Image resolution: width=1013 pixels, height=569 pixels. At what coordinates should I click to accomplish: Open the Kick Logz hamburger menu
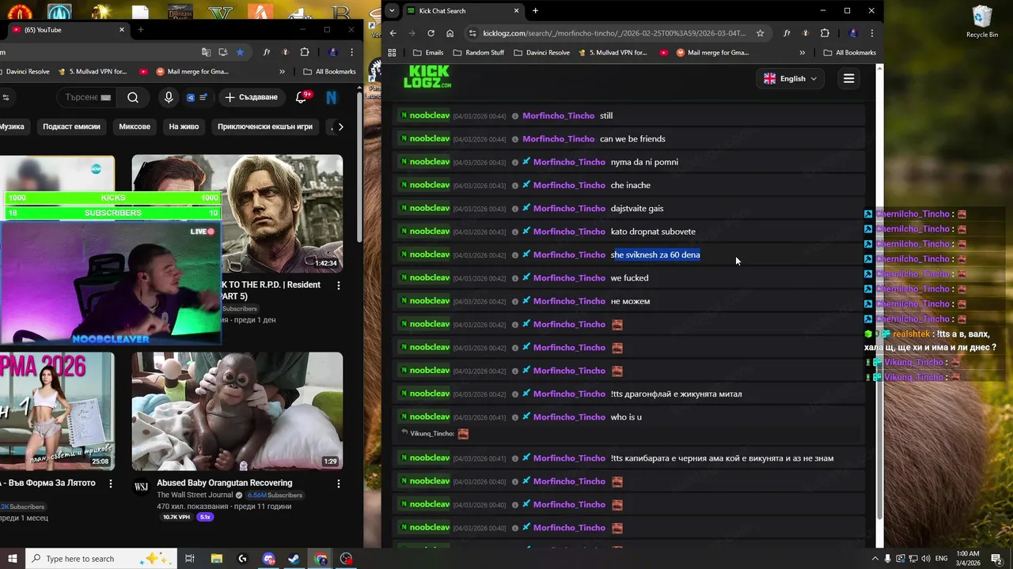(848, 78)
